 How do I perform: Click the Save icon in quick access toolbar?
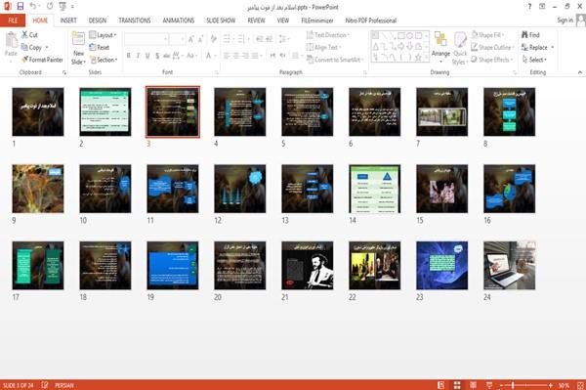(21, 7)
